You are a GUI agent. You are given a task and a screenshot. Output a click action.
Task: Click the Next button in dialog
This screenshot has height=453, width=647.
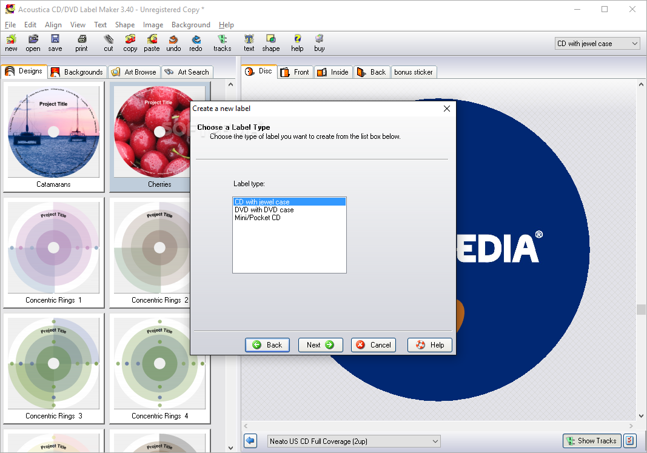coord(320,345)
